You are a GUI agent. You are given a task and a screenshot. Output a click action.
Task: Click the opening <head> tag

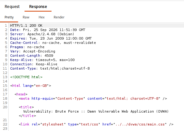[21, 94]
